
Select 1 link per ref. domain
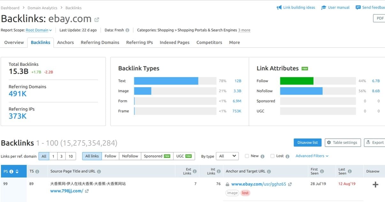point(53,156)
